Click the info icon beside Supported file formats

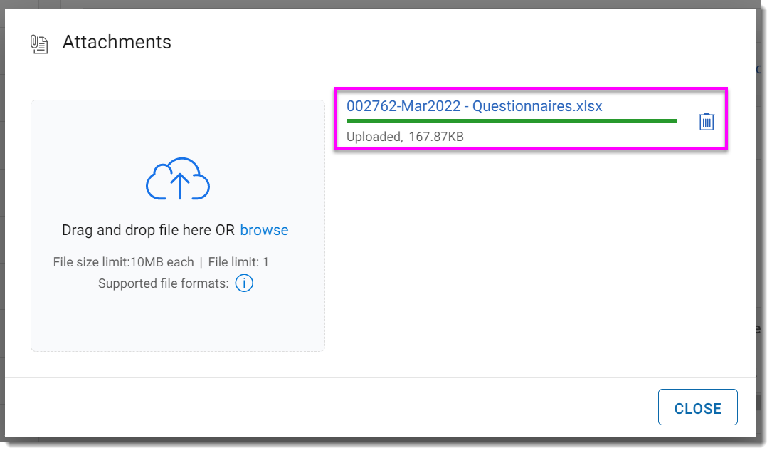pos(244,283)
